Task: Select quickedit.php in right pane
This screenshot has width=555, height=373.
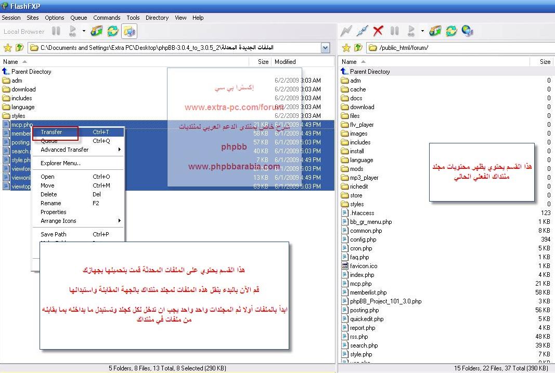Action: click(x=363, y=319)
